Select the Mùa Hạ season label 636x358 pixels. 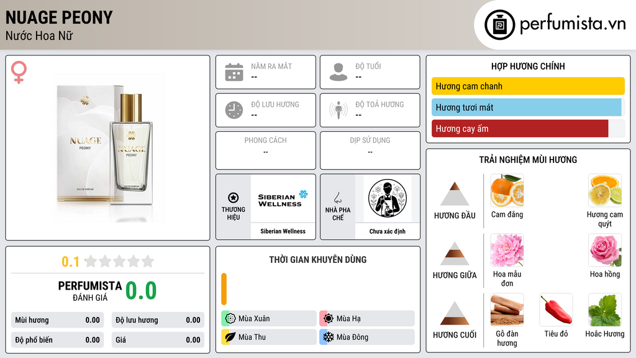348,319
